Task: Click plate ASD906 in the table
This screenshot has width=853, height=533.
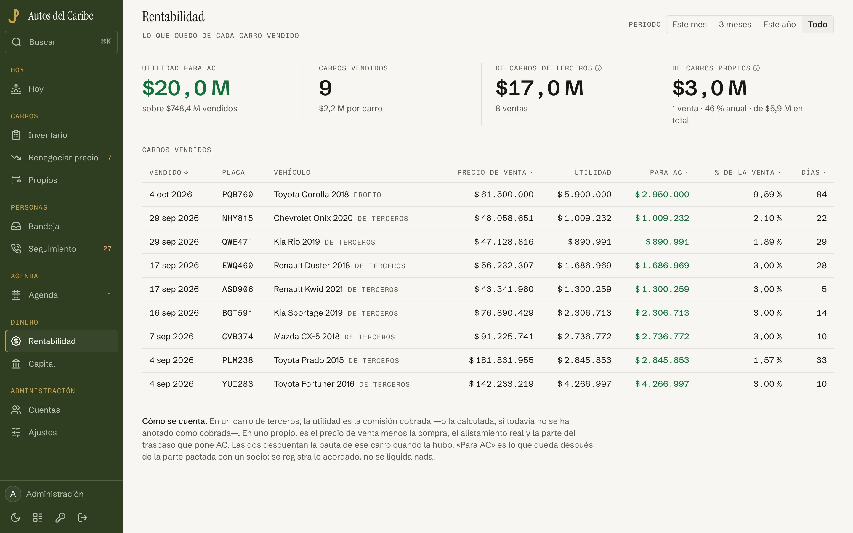Action: click(x=238, y=289)
